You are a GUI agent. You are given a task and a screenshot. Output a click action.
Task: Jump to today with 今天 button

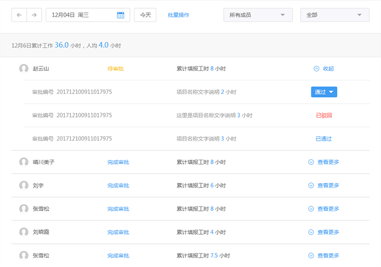[x=145, y=15]
